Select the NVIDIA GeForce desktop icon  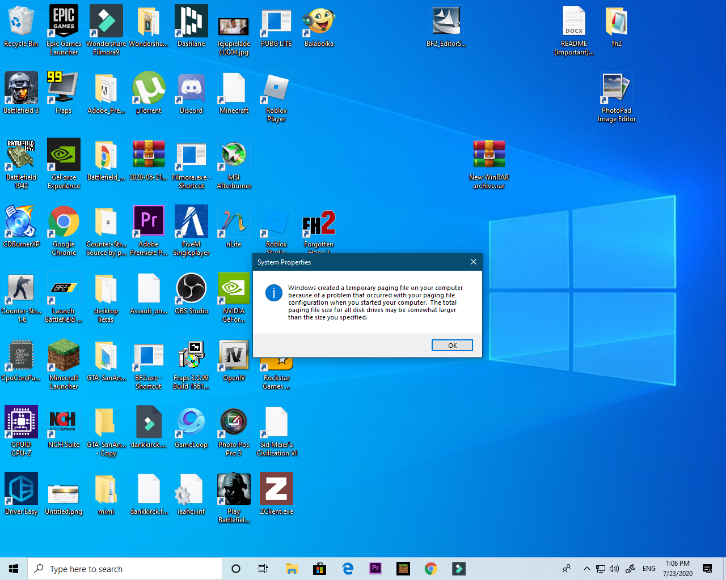click(234, 298)
